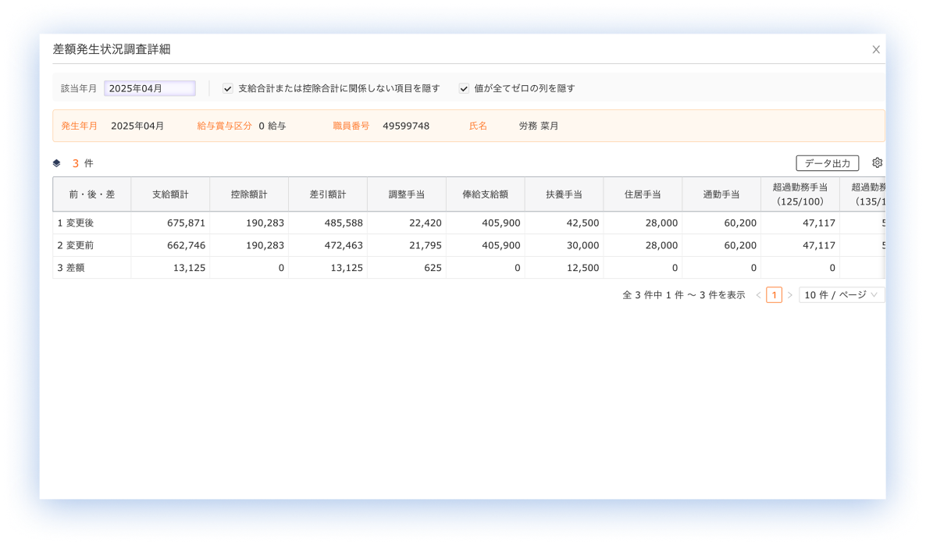Click the 差引額計 column header
The image size is (926, 545).
pyautogui.click(x=328, y=194)
